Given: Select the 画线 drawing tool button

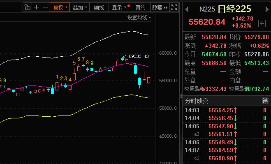Looking at the screenshot, I should [x=99, y=7].
